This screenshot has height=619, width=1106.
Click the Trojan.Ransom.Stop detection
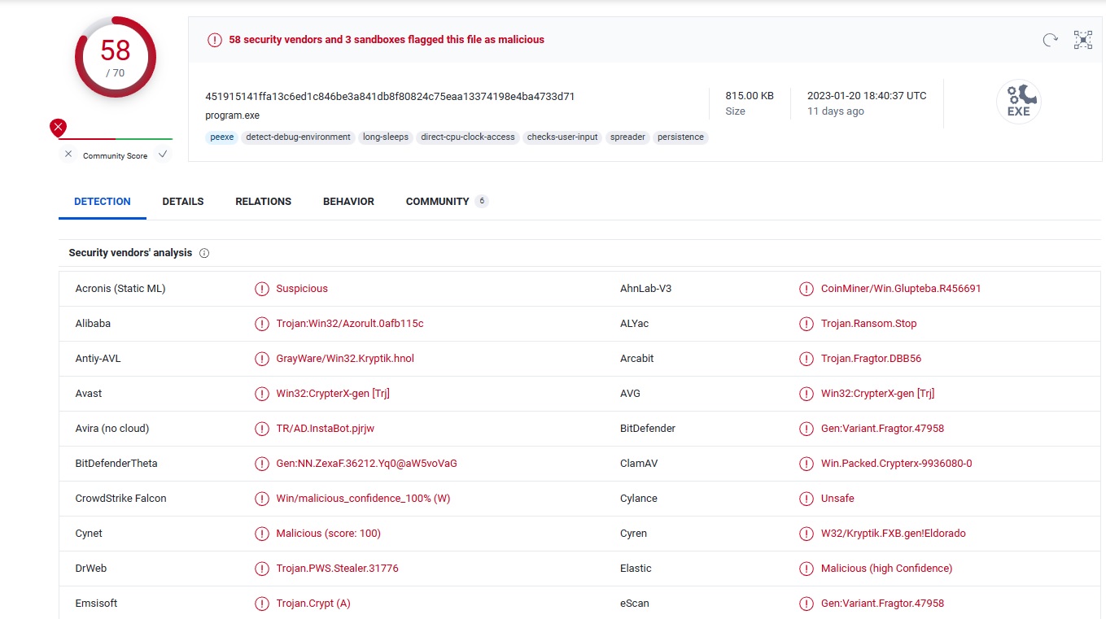[x=868, y=324]
